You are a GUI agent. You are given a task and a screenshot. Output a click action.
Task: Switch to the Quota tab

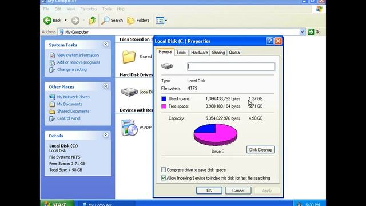tap(234, 53)
